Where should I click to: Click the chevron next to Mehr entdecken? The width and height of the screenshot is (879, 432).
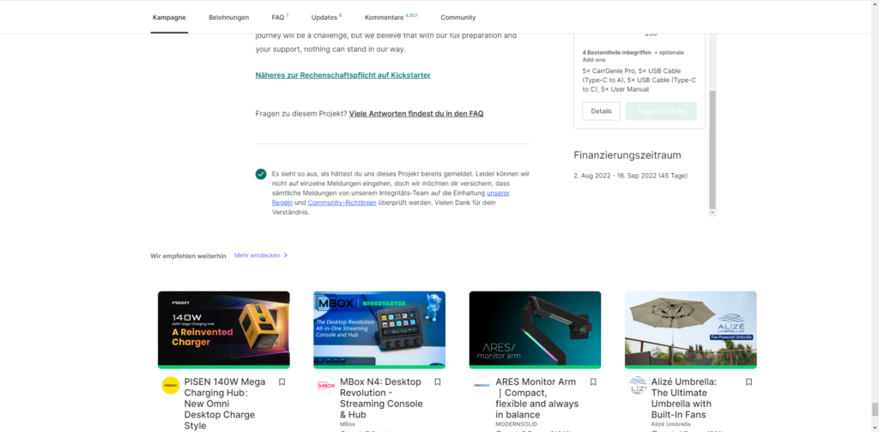tap(285, 255)
